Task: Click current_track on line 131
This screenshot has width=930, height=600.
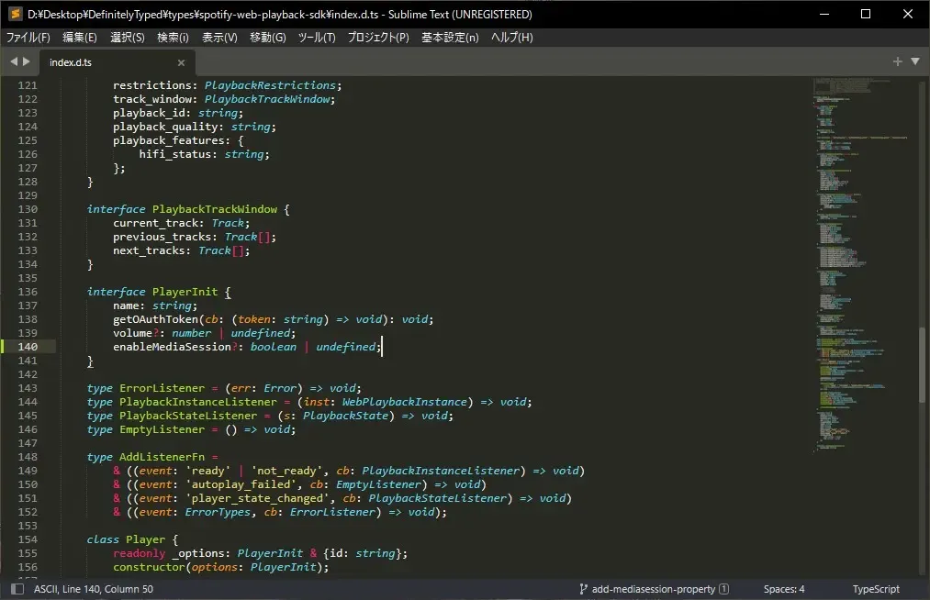Action: (155, 223)
